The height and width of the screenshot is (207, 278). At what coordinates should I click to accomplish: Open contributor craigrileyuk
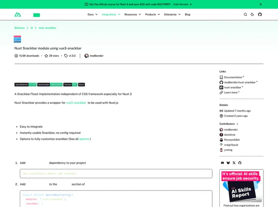(231, 145)
